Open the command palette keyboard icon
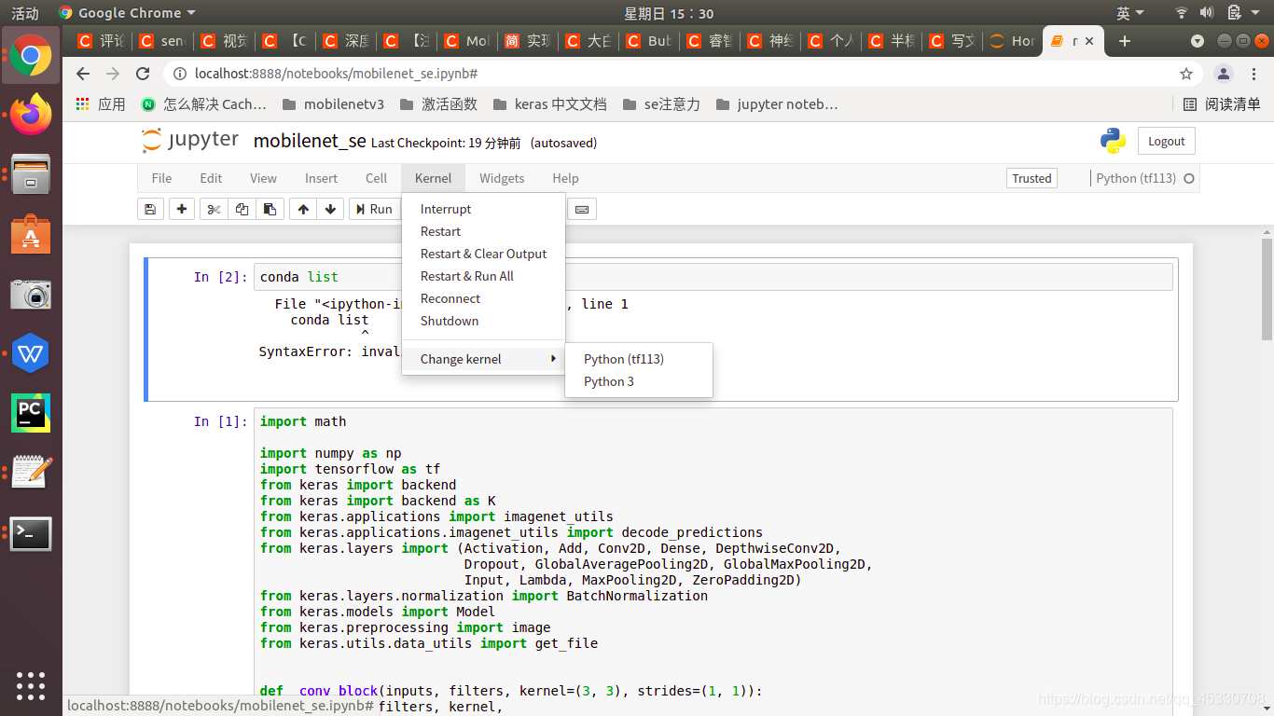This screenshot has height=716, width=1274. tap(582, 209)
